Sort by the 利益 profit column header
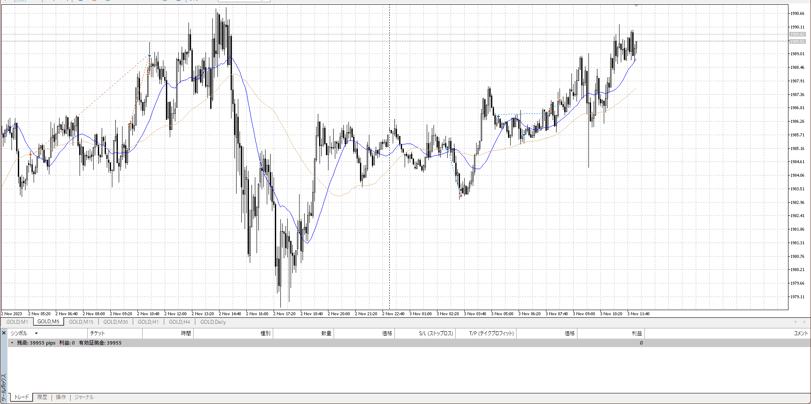This screenshot has width=811, height=404. 637,333
